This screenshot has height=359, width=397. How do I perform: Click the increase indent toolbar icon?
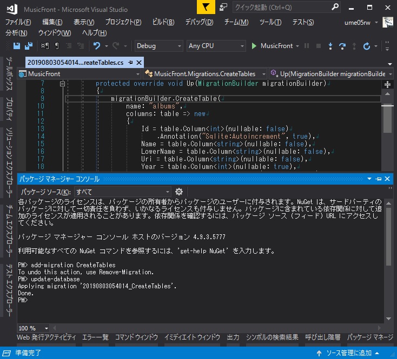pyautogui.click(x=81, y=46)
